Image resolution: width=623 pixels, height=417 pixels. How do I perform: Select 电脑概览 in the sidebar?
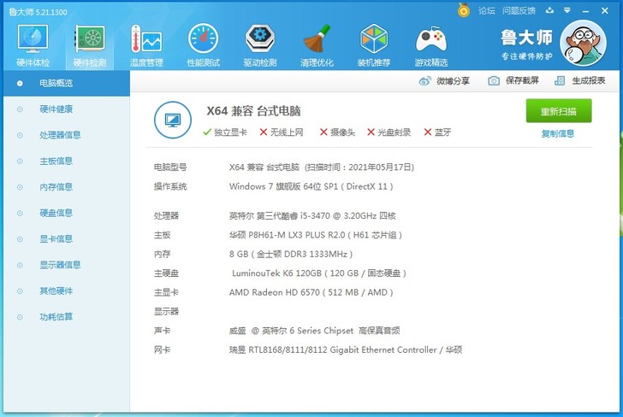pyautogui.click(x=67, y=84)
